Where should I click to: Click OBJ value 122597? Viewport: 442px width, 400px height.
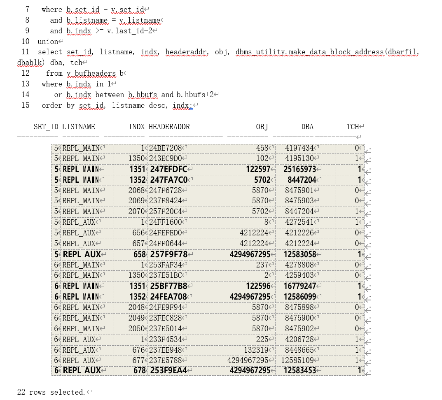coord(258,169)
